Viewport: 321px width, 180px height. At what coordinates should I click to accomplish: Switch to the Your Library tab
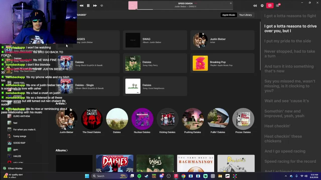[x=246, y=15]
